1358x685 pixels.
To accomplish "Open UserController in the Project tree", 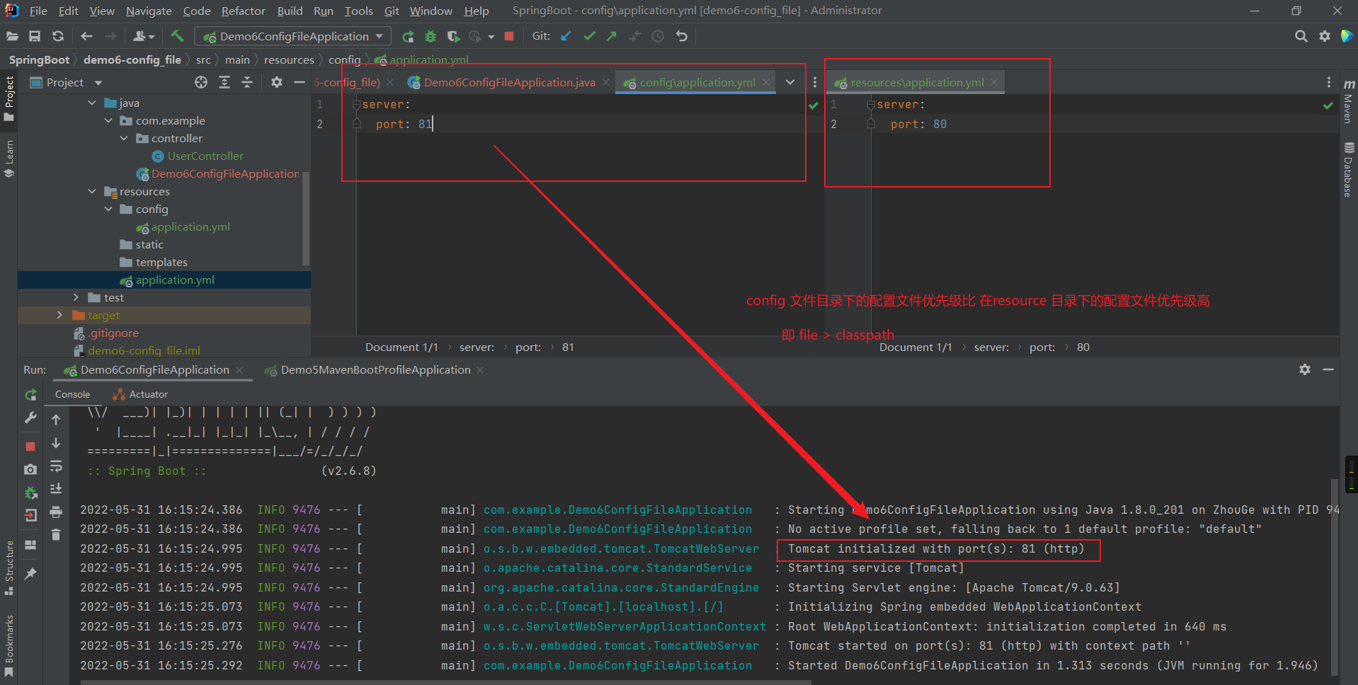I will [205, 156].
